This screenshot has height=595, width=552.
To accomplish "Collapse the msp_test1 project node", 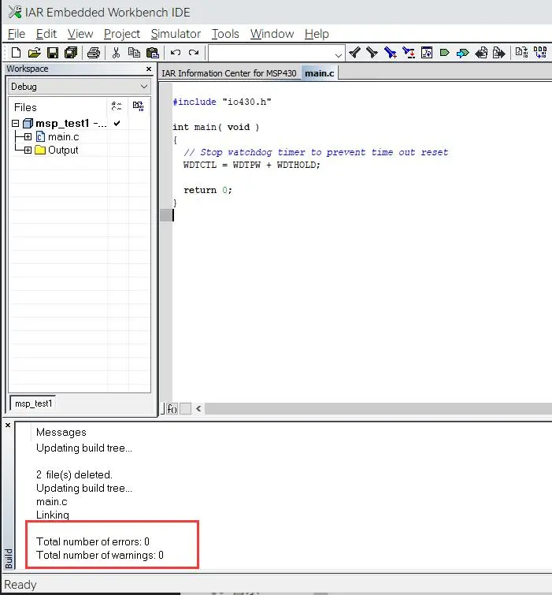I will click(15, 124).
